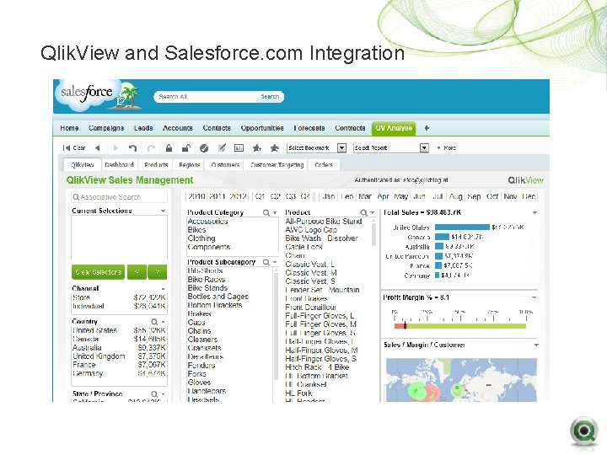Image resolution: width=607 pixels, height=455 pixels.
Task: Click the Salesforce Search button
Action: point(270,97)
